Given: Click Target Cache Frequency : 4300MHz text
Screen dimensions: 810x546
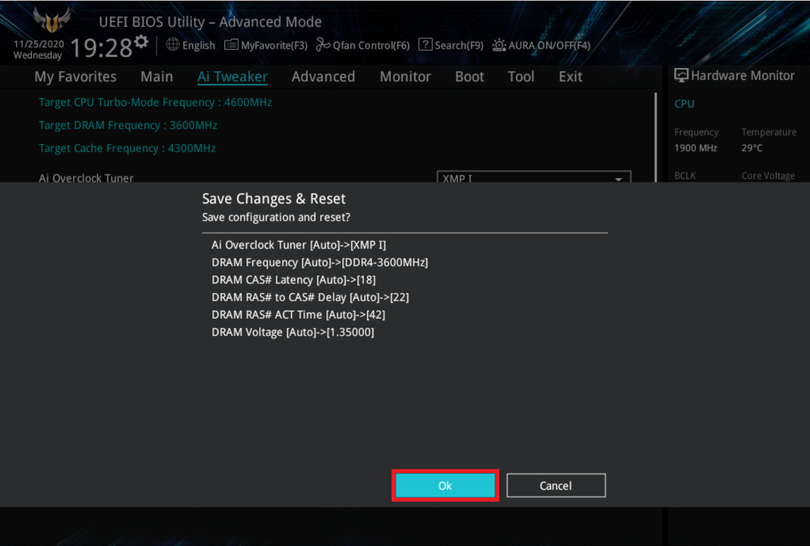Looking at the screenshot, I should (x=127, y=148).
